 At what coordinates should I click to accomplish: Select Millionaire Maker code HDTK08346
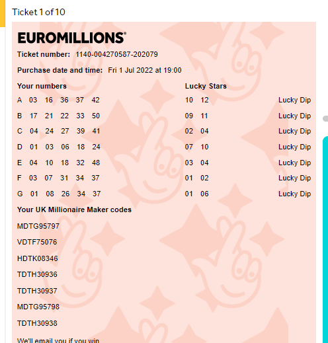(38, 258)
